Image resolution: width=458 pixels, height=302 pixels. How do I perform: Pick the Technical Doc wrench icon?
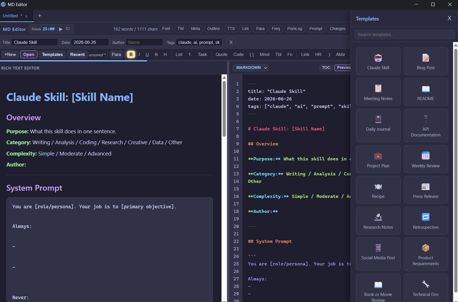click(425, 285)
